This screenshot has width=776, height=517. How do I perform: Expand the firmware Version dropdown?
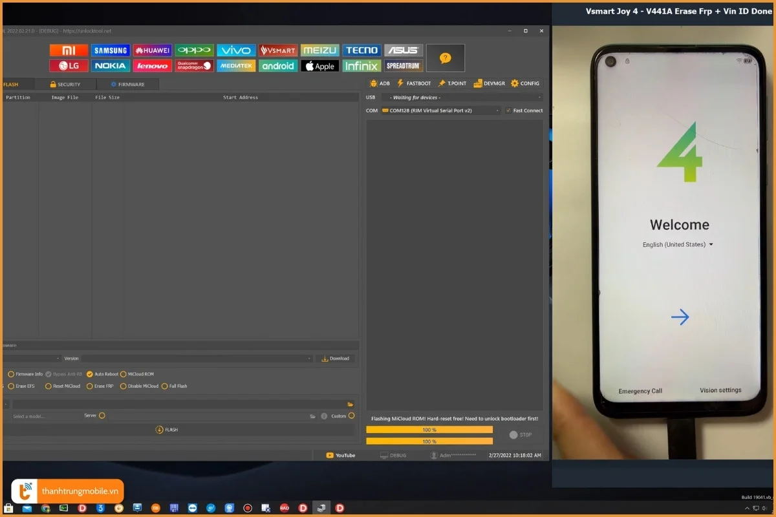click(197, 359)
